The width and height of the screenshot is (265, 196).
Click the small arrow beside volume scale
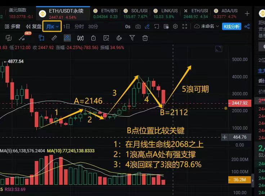coord(253,180)
